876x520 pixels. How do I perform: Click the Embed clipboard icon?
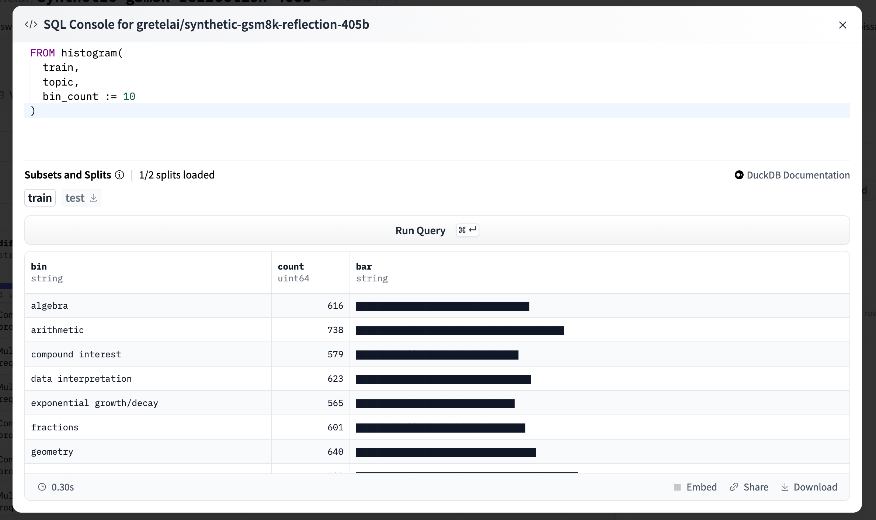point(677,487)
